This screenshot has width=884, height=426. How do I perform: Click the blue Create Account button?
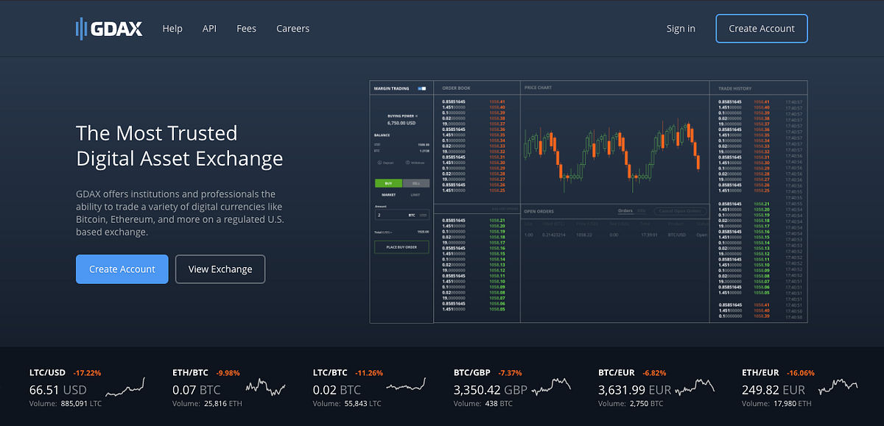pos(122,269)
